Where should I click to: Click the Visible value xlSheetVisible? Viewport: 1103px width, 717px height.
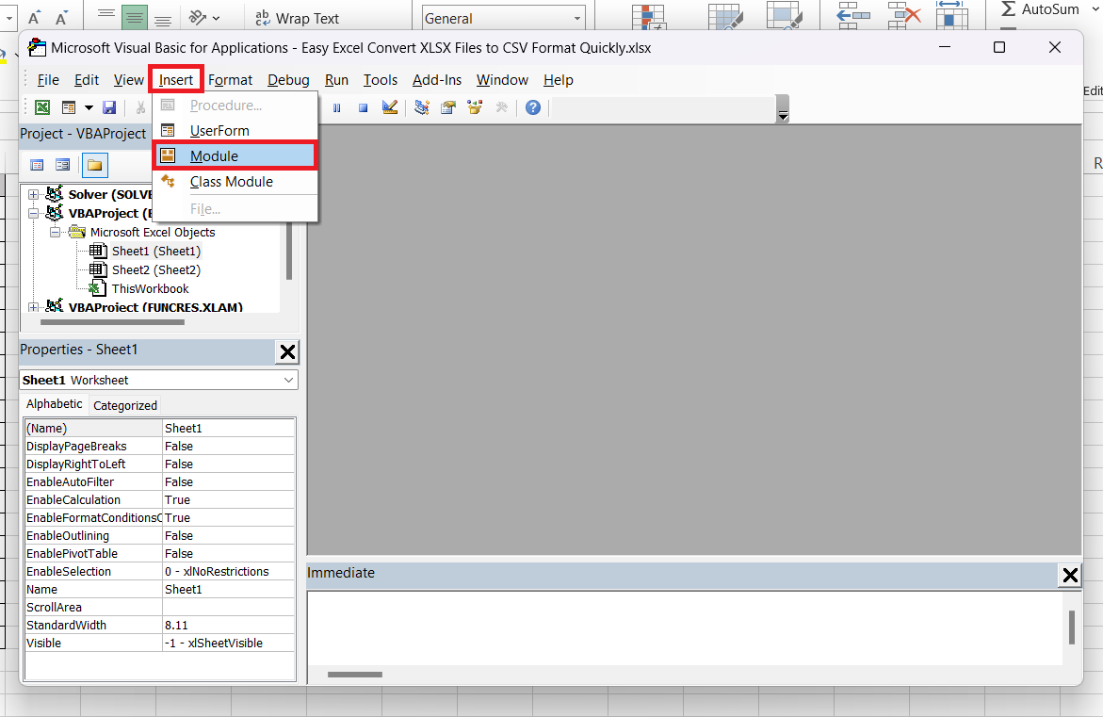click(229, 644)
